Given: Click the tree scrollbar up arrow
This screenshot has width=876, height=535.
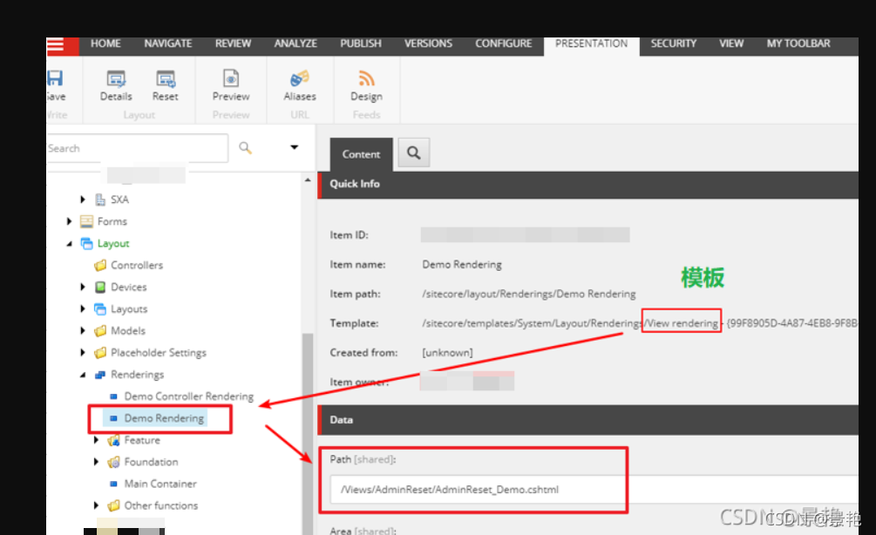Looking at the screenshot, I should tap(308, 179).
